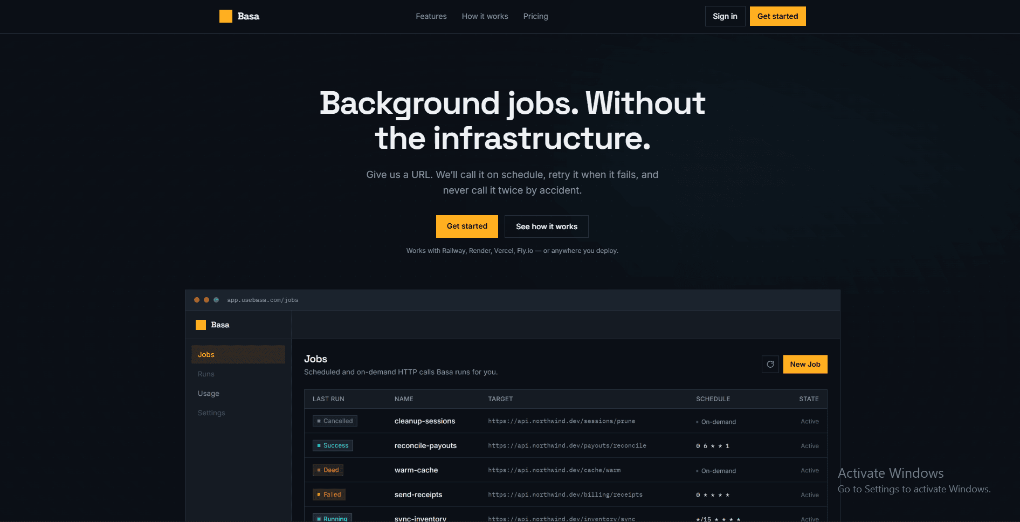Click Active state for send-receipts
The height and width of the screenshot is (522, 1020).
(810, 495)
